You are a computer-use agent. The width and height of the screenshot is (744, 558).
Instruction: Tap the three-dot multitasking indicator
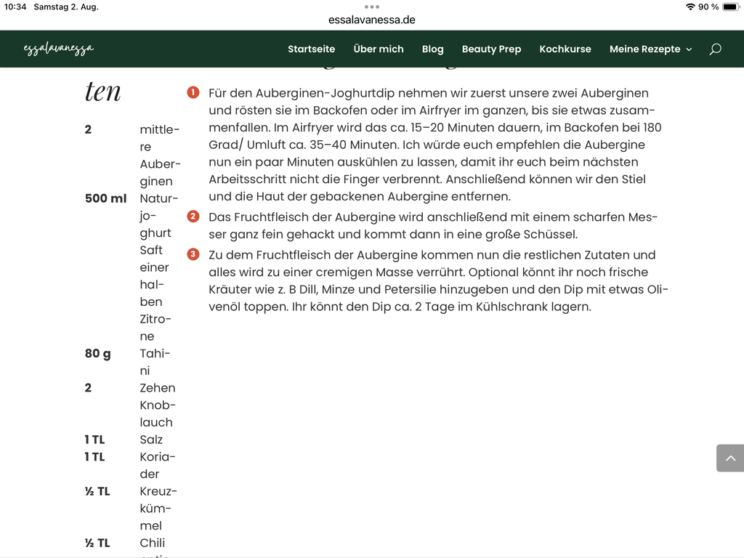click(x=372, y=7)
